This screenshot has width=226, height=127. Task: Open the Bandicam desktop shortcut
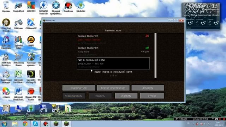(x=68, y=6)
